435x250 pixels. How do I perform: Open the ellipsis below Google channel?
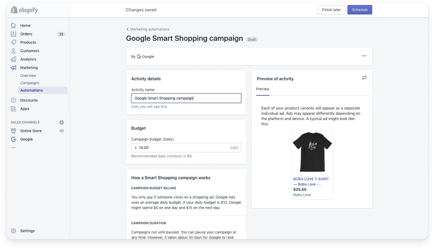(x=13, y=148)
